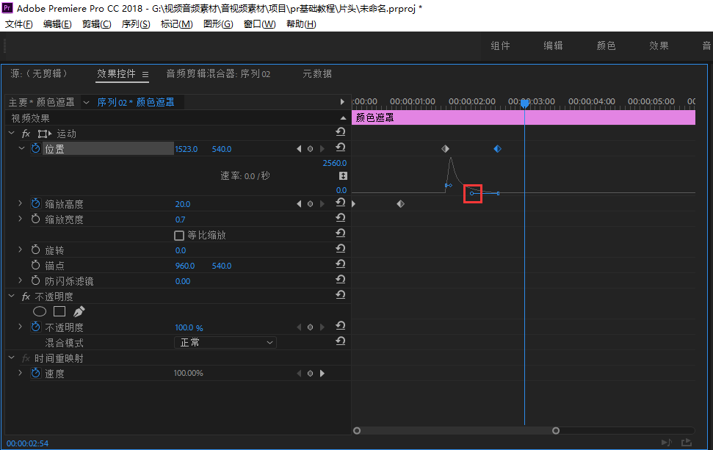This screenshot has width=713, height=450.
Task: Reset the 缩放高度 parameter
Action: coord(341,203)
